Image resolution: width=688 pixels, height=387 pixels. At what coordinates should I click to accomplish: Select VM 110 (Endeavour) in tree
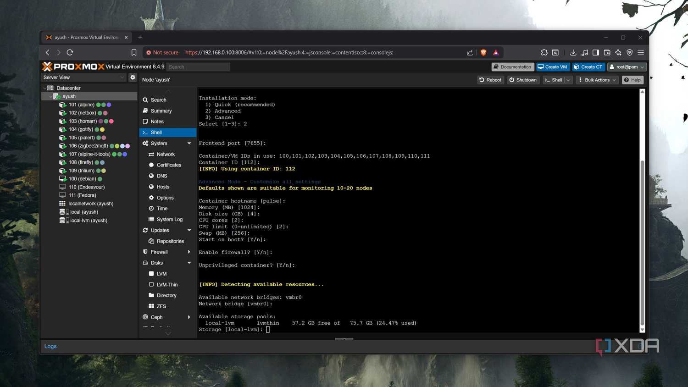[x=89, y=187]
